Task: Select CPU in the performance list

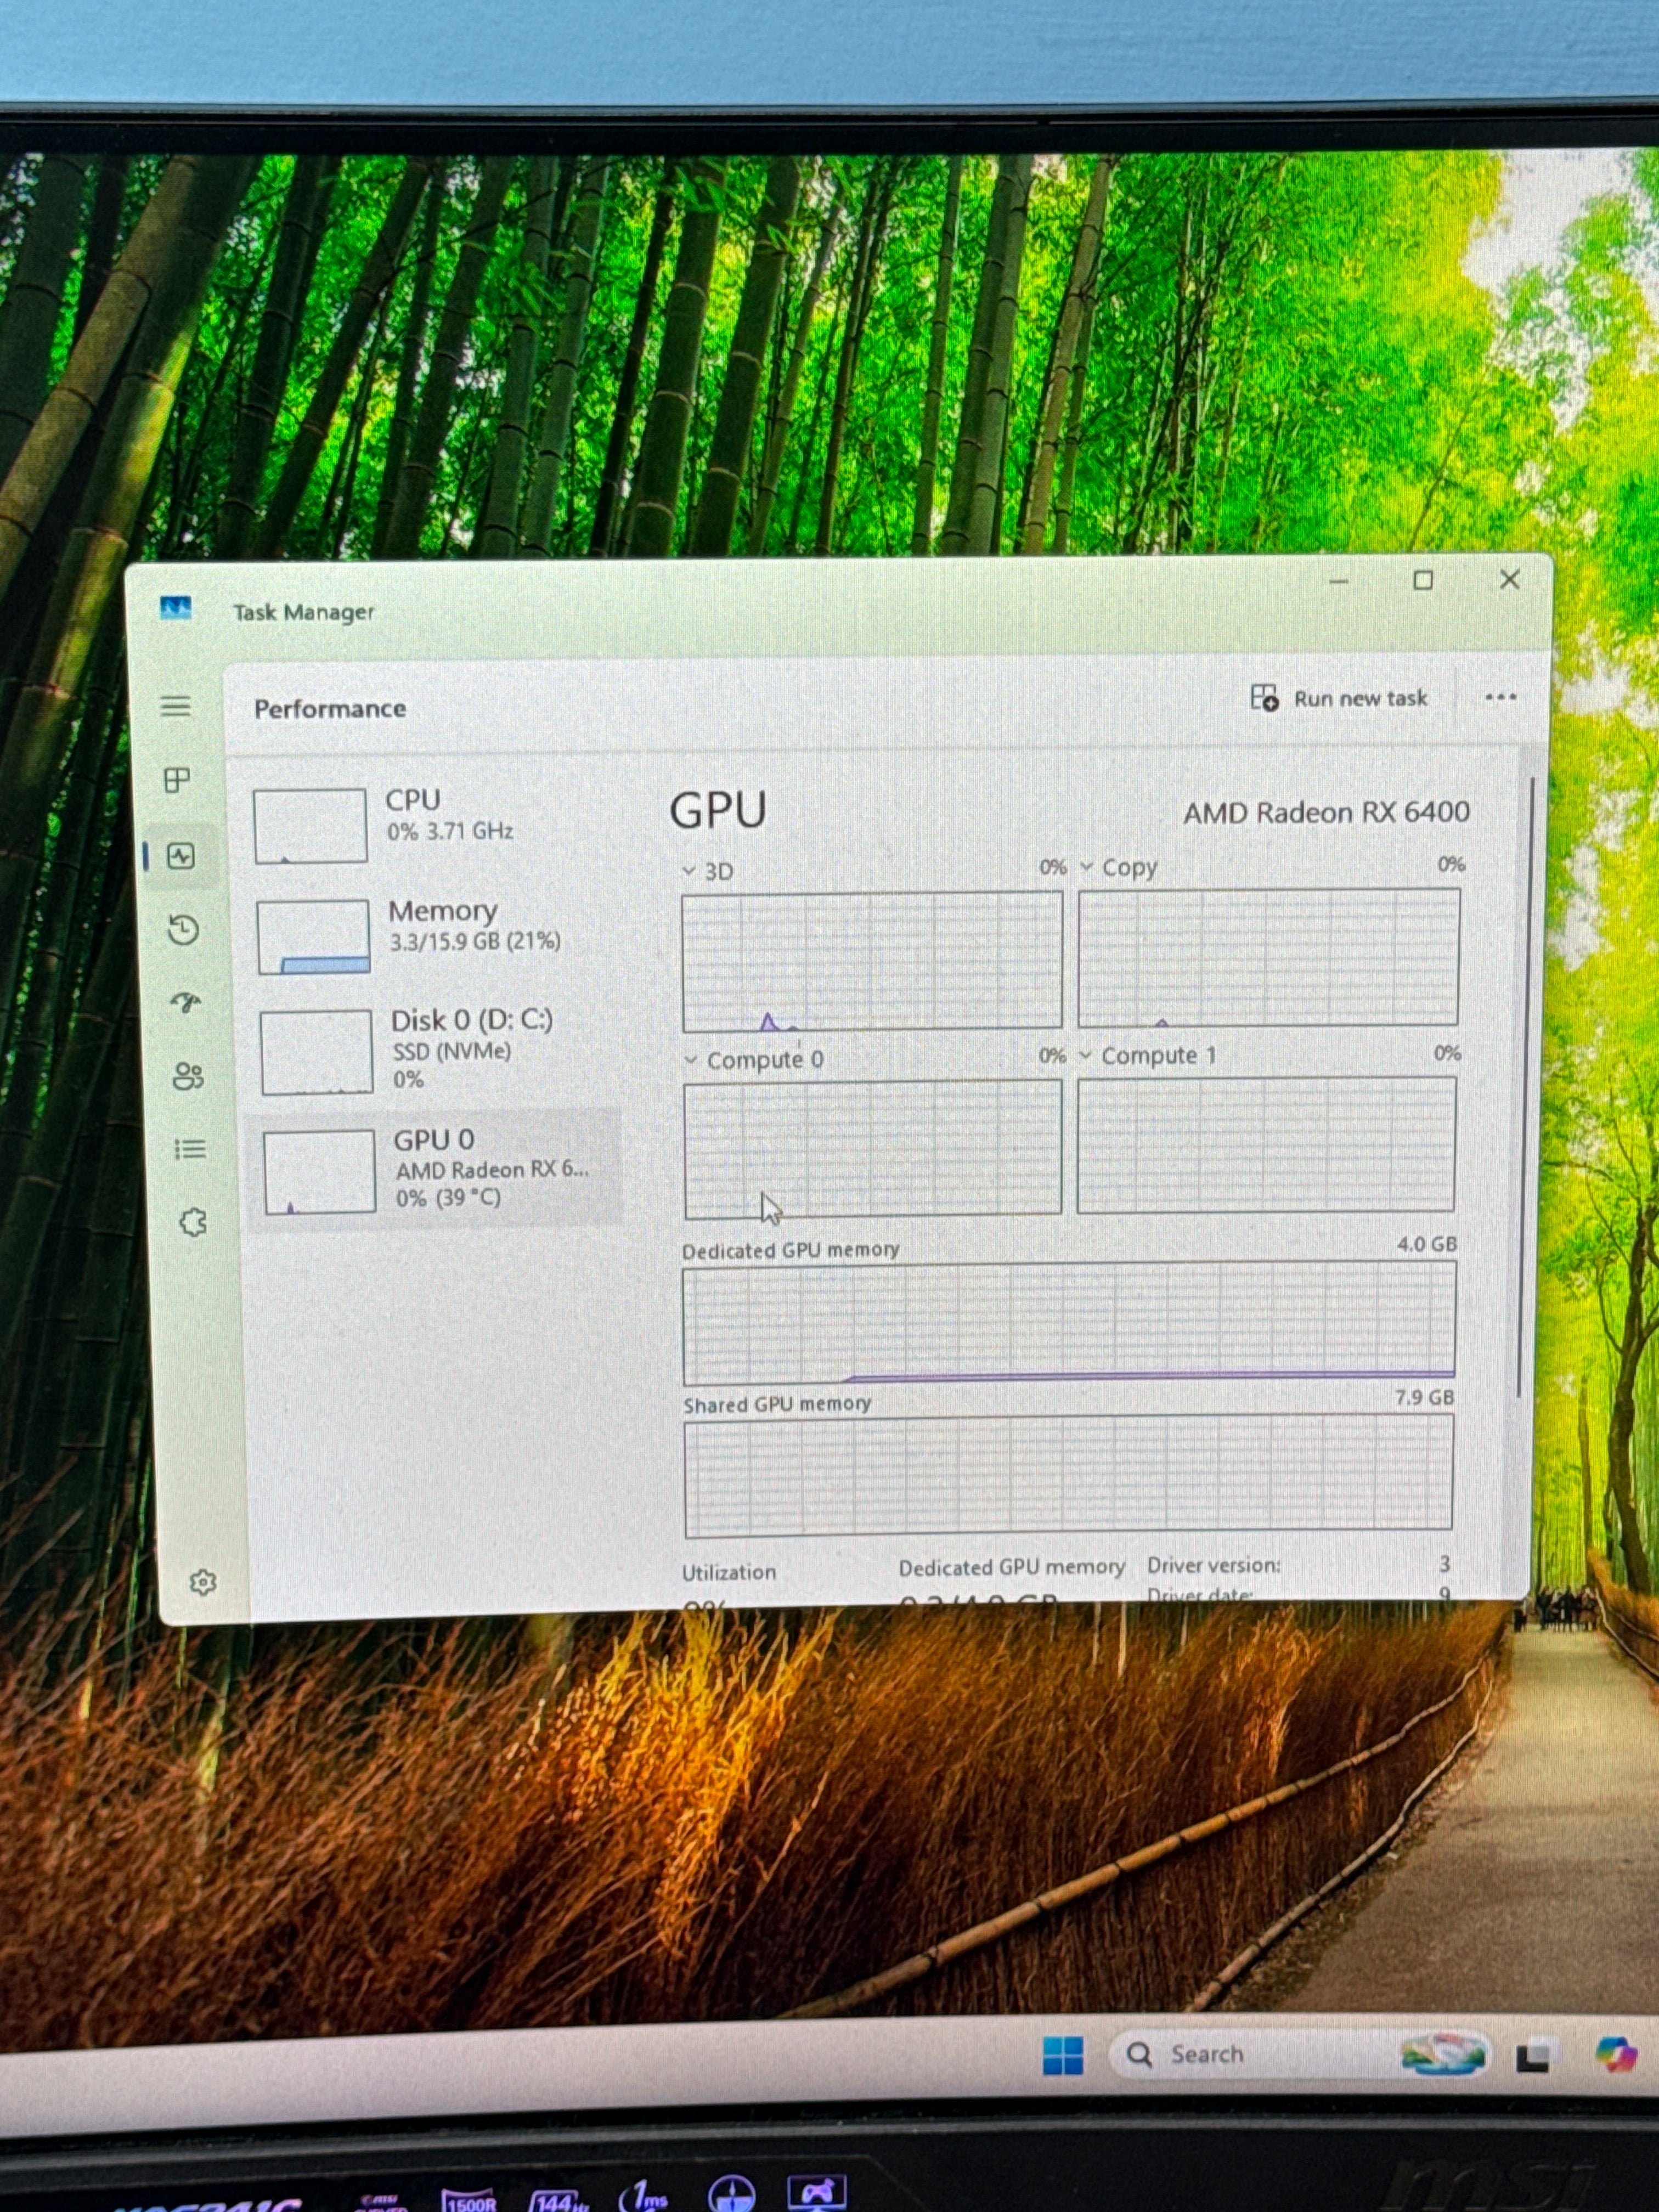Action: (433, 825)
